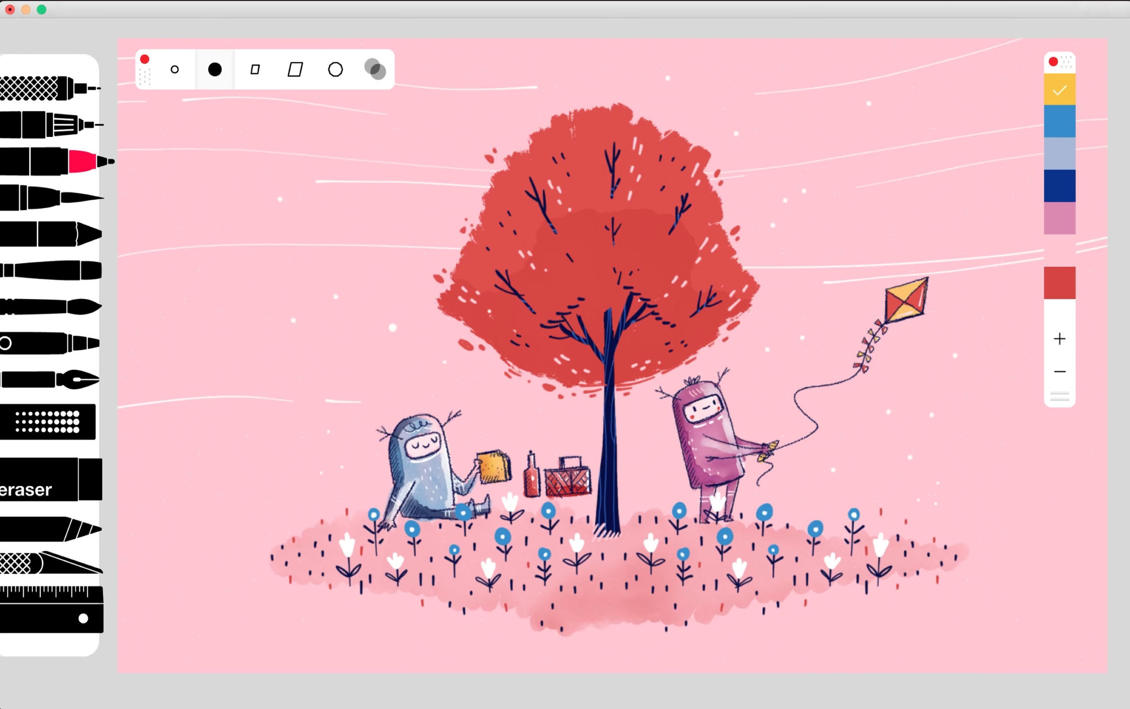Image resolution: width=1130 pixels, height=709 pixels.
Task: Toggle the overlapping circles opacity blend option
Action: pos(375,69)
